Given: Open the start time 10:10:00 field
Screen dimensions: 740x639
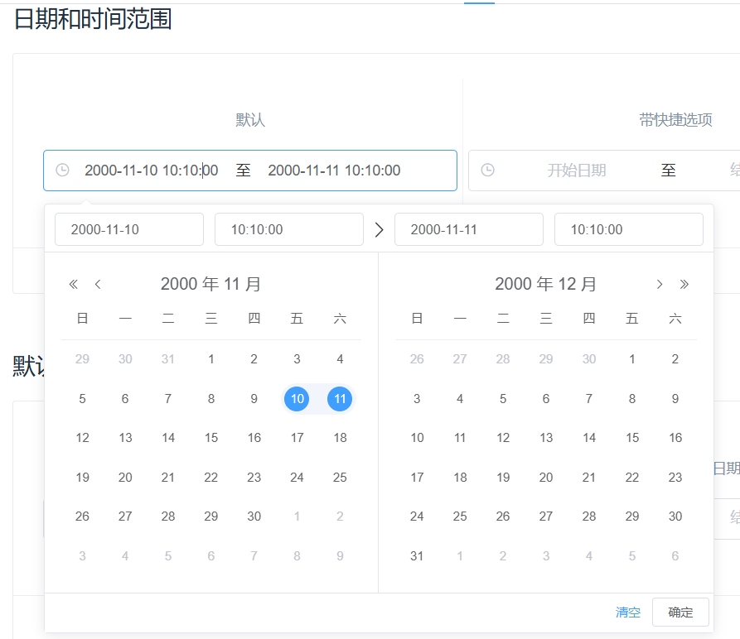Looking at the screenshot, I should coord(288,229).
